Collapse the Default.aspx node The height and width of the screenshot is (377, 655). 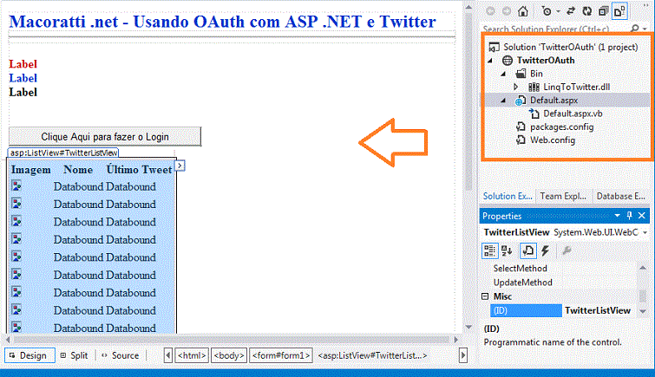504,101
